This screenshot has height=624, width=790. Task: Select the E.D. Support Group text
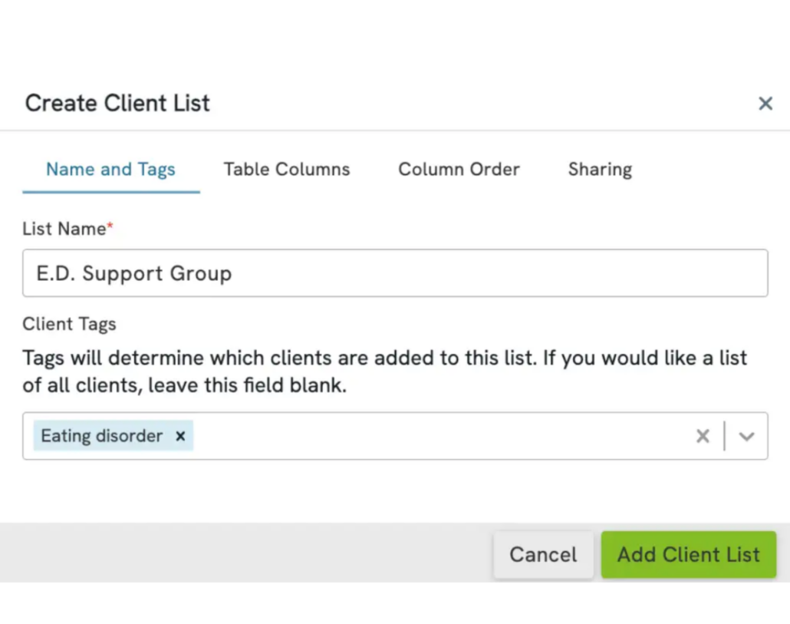[x=135, y=273]
